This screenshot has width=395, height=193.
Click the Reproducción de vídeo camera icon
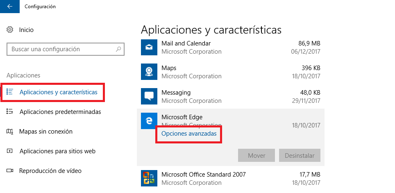tap(9, 171)
